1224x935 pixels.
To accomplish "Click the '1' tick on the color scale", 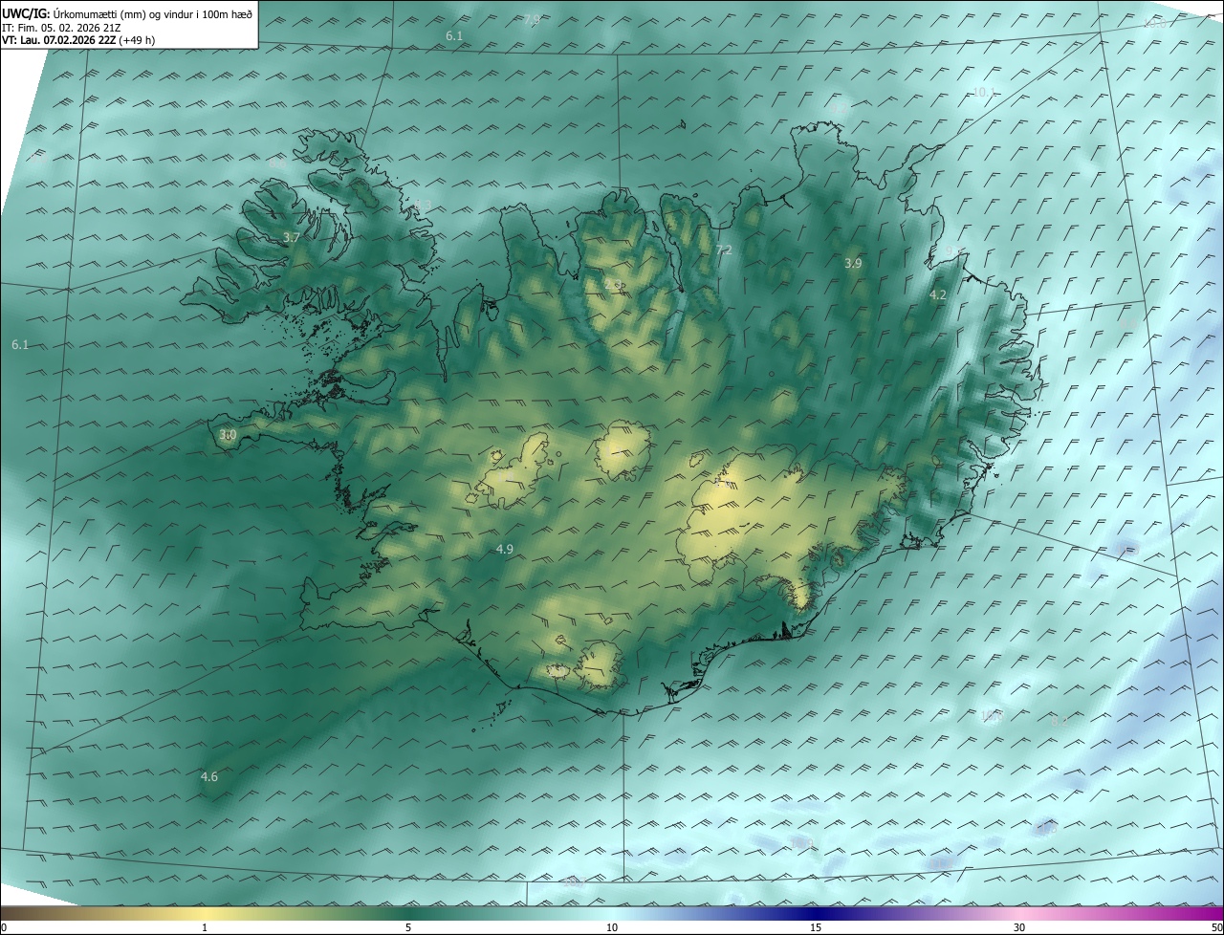I will point(205,927).
